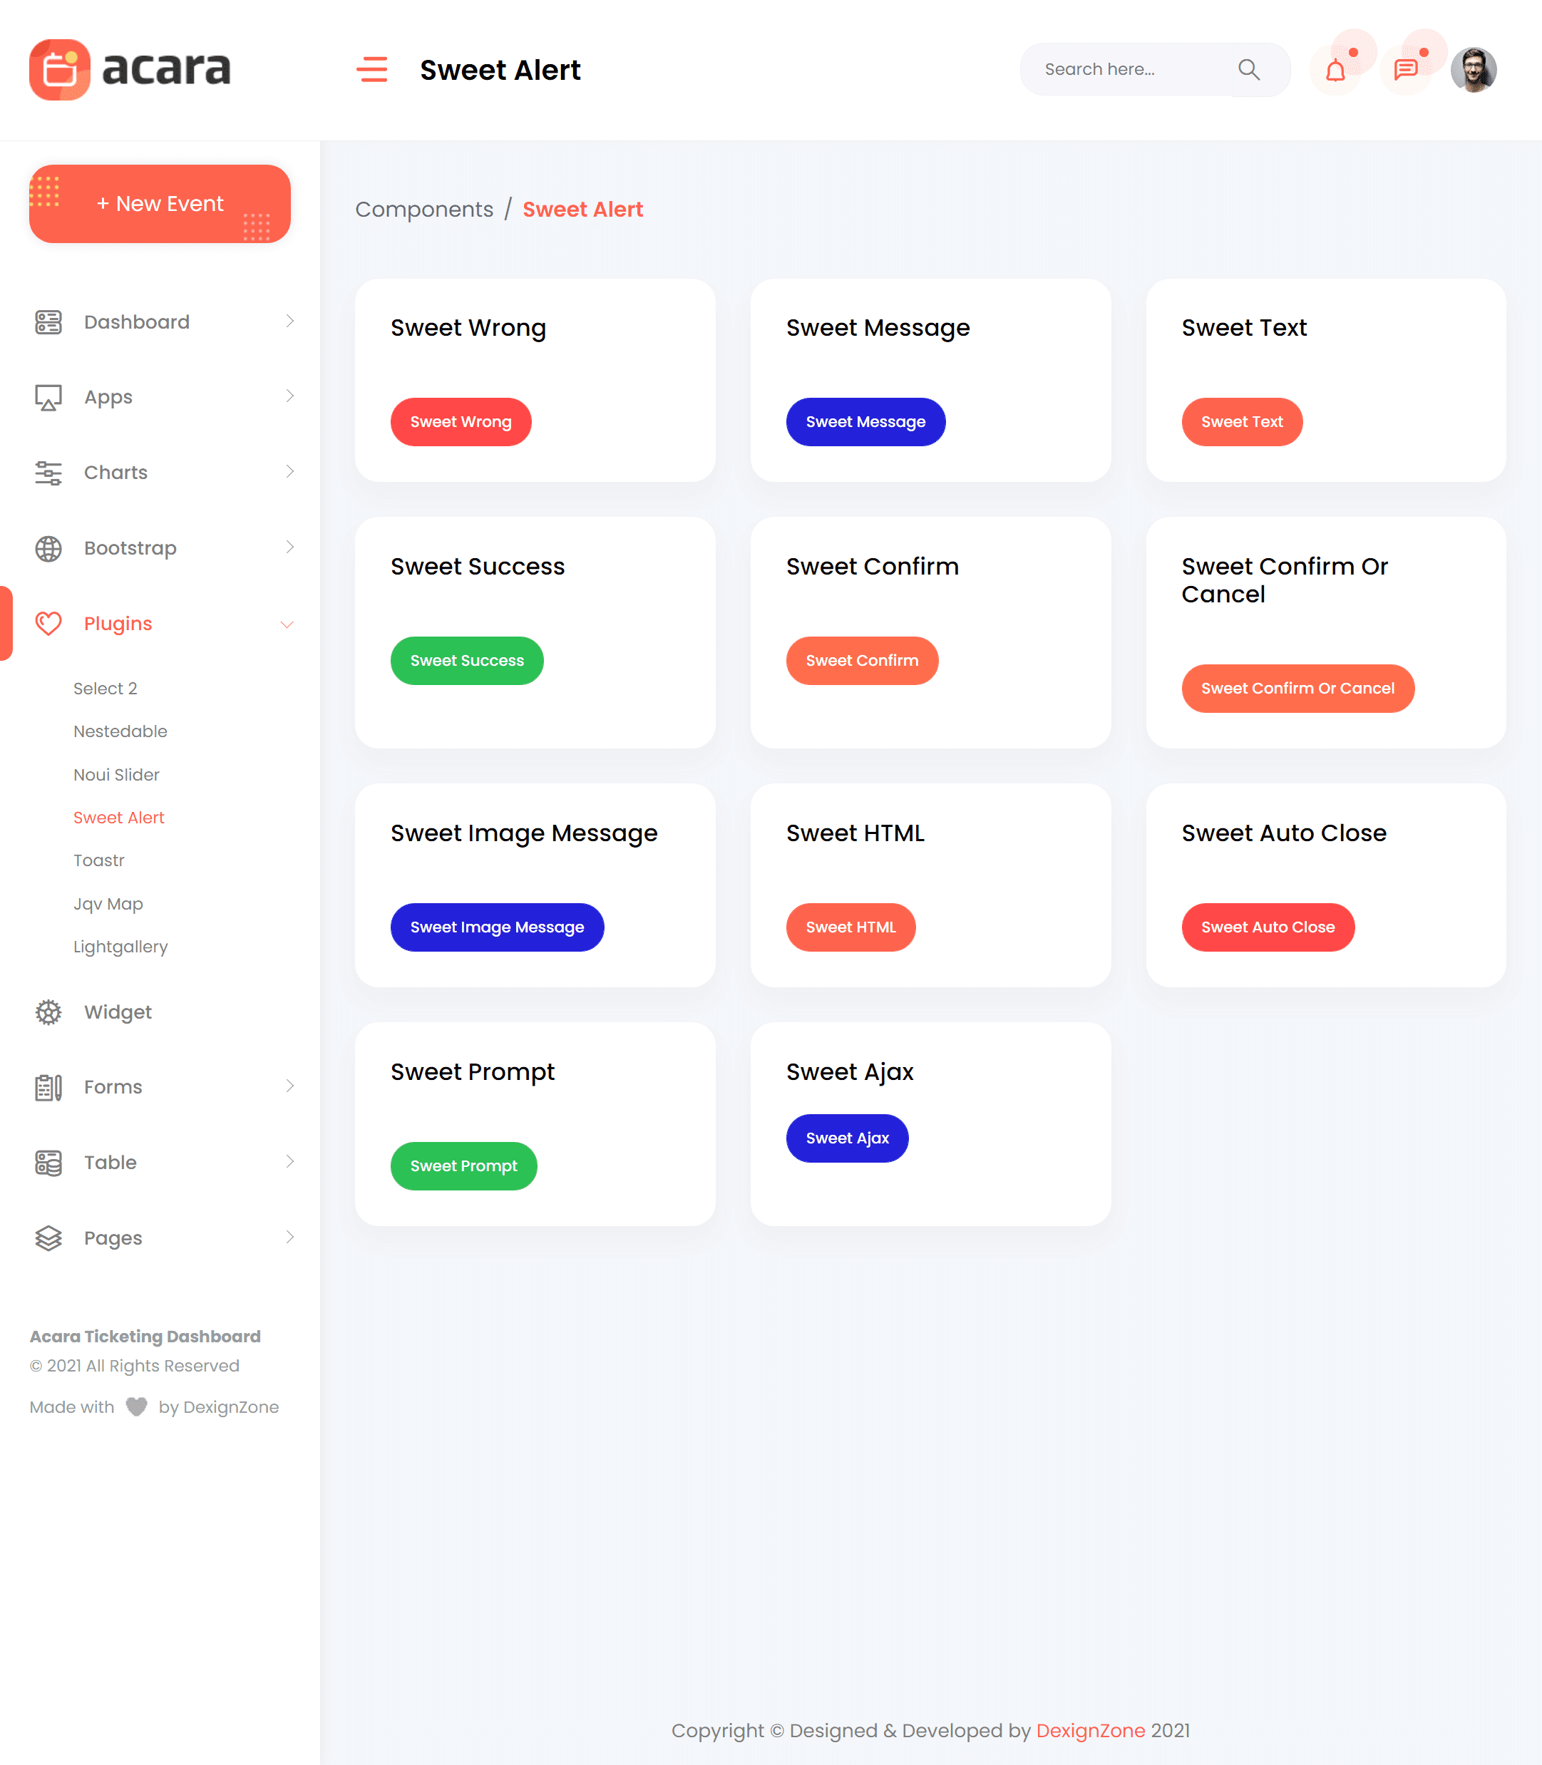Click the Sweet Confirm button
The width and height of the screenshot is (1542, 1765).
pos(861,661)
